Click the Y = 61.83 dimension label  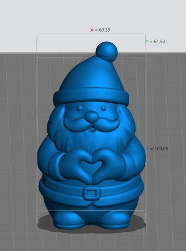coord(155,42)
